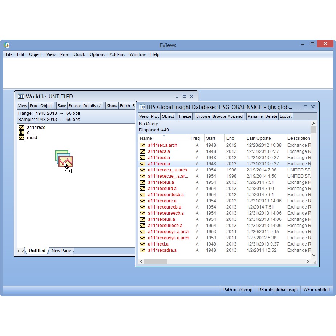Click the series icon of a111rexeure.a
This screenshot has width=336, height=336.
click(142, 201)
